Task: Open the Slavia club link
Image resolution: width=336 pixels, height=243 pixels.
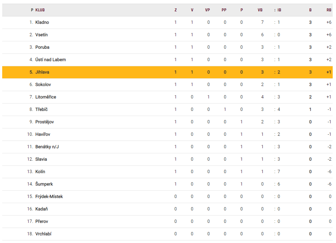Action: [41, 159]
